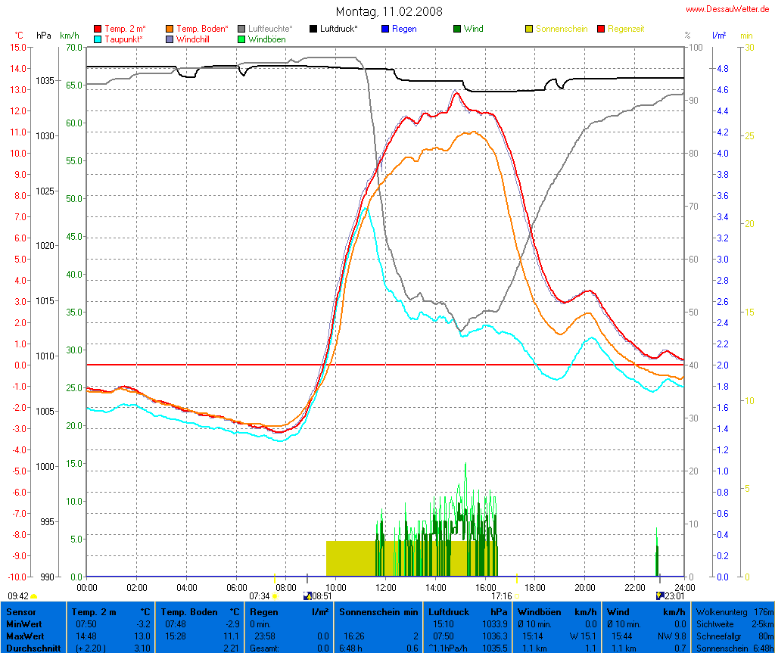The height and width of the screenshot is (653, 775).
Task: Select the Luftdruck column header in table
Action: point(450,611)
